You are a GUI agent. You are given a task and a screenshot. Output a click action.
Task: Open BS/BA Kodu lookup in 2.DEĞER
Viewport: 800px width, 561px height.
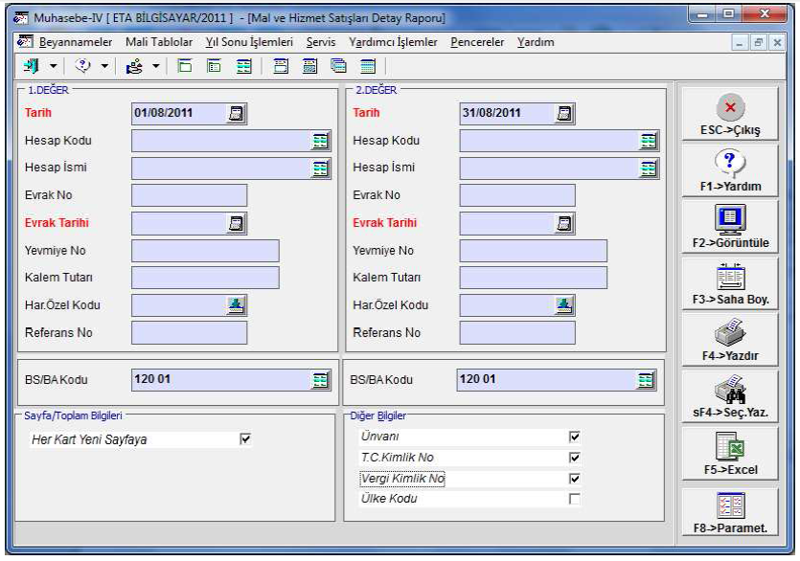pos(647,380)
